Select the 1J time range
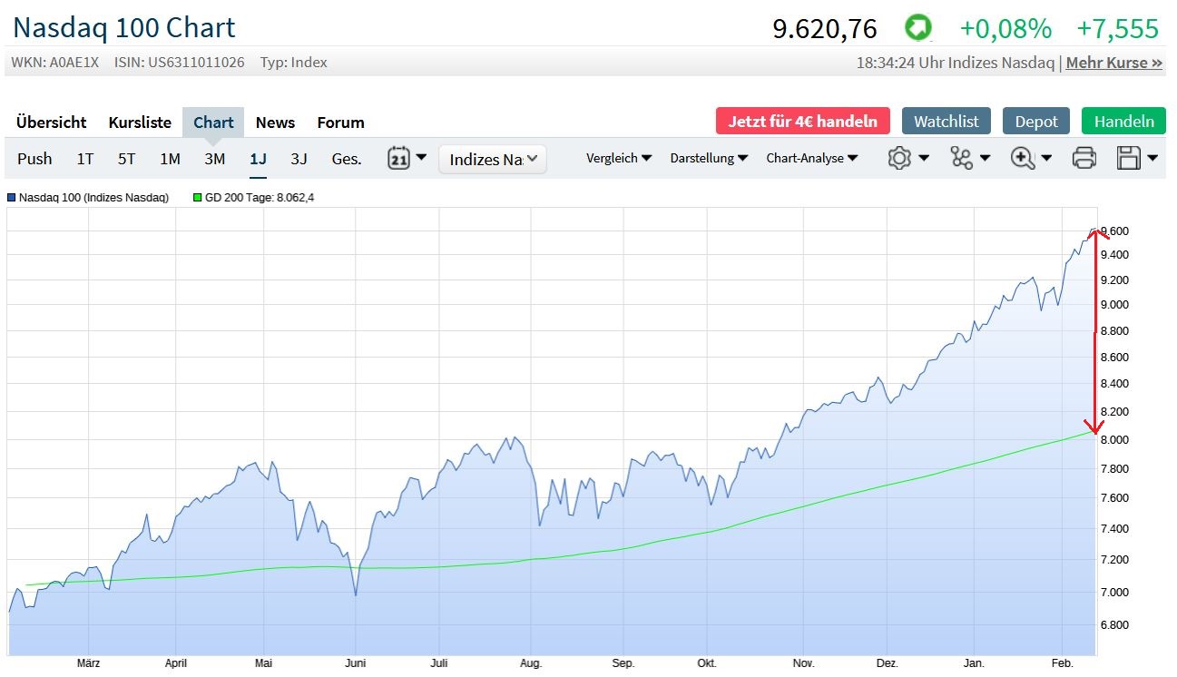This screenshot has height=677, width=1177. pos(258,159)
